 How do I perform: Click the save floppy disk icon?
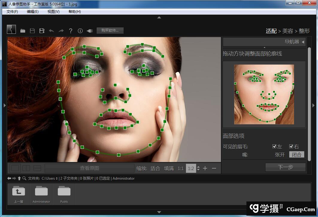coord(32,31)
